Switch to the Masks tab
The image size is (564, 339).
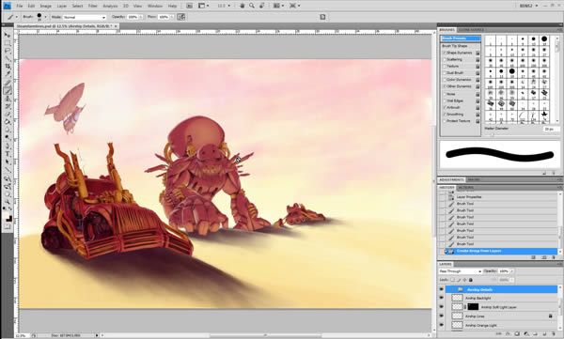tap(473, 179)
